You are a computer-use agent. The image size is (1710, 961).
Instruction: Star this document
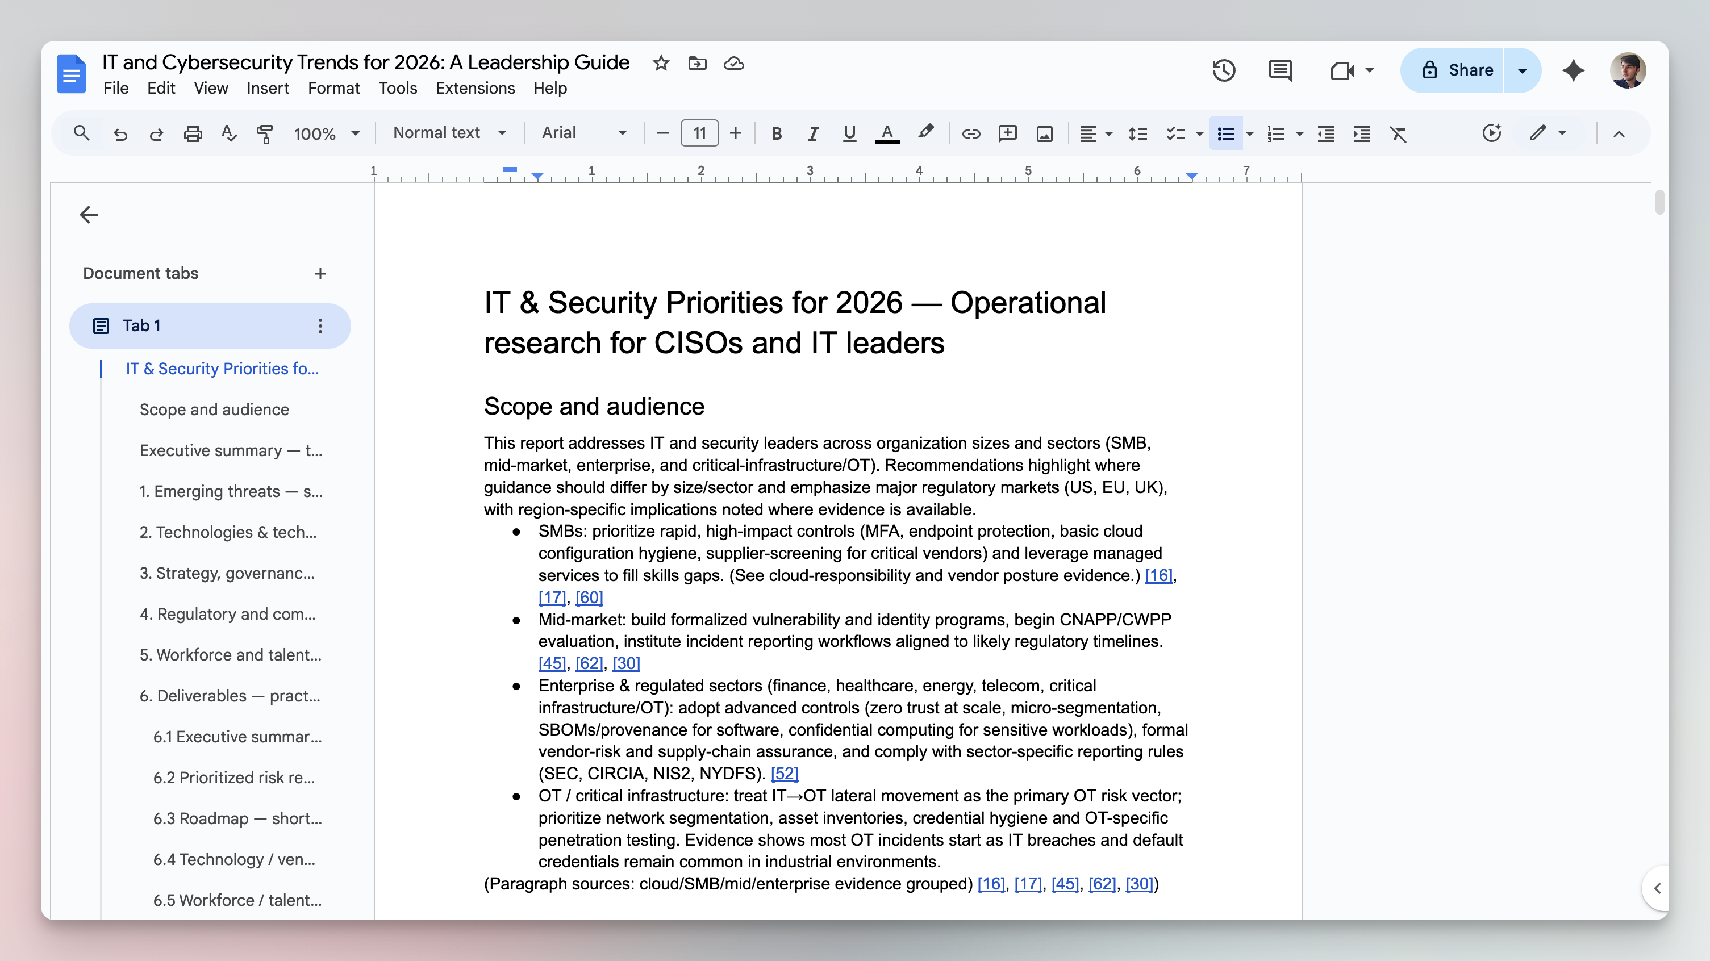(661, 63)
